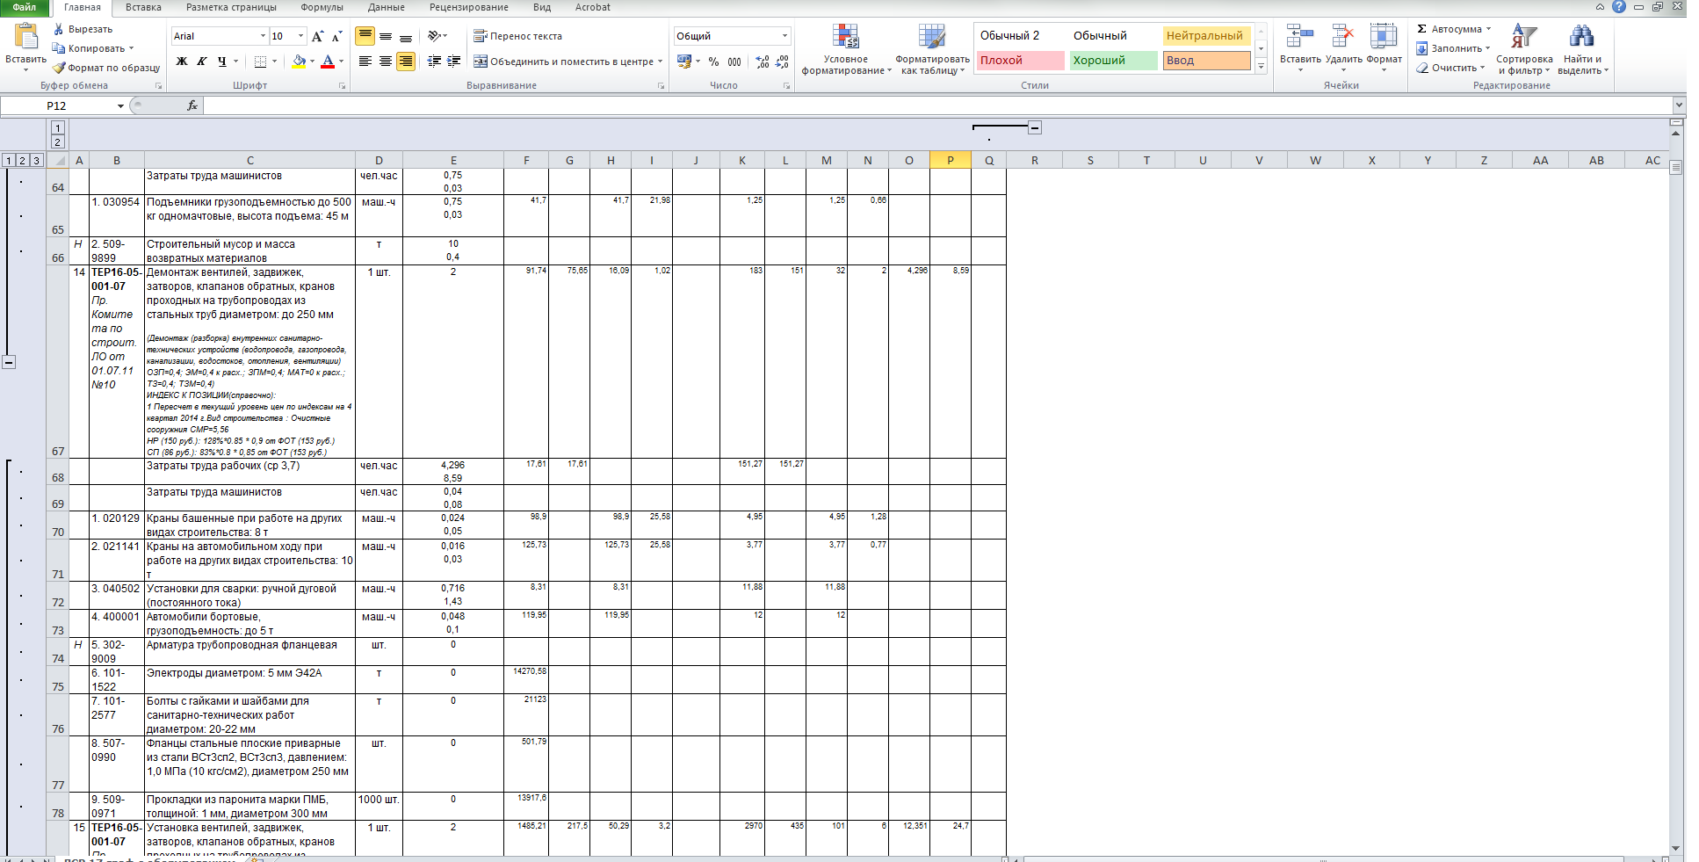Open the Name Box dropdown arrow
The width and height of the screenshot is (1699, 862).
pyautogui.click(x=120, y=106)
